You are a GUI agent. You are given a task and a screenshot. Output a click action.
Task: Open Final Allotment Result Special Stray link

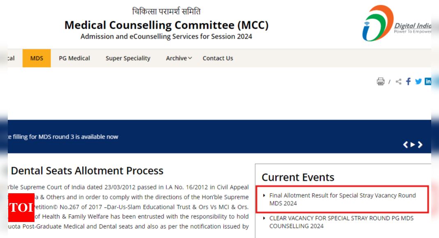pyautogui.click(x=342, y=199)
